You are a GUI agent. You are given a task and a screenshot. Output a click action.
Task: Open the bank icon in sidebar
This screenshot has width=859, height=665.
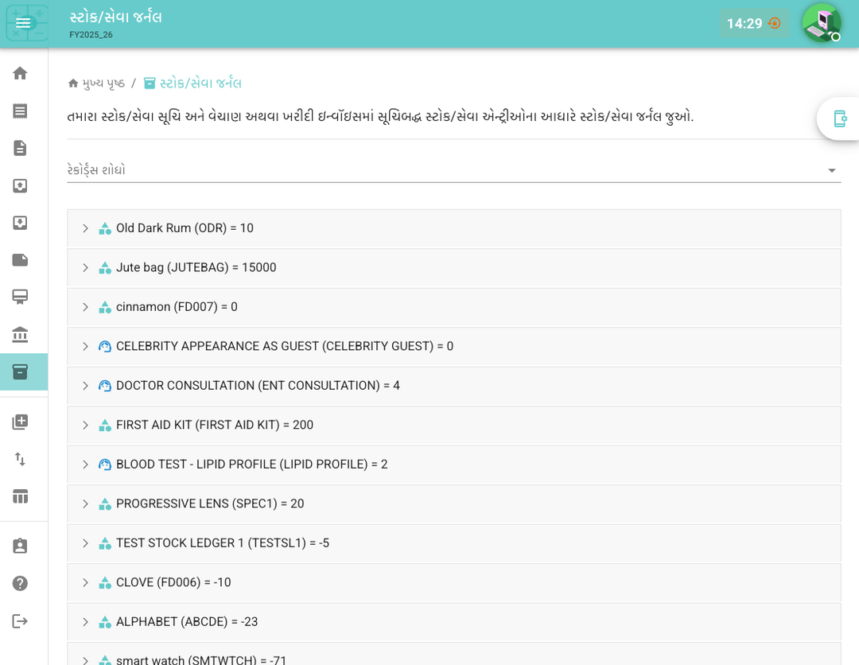click(20, 335)
